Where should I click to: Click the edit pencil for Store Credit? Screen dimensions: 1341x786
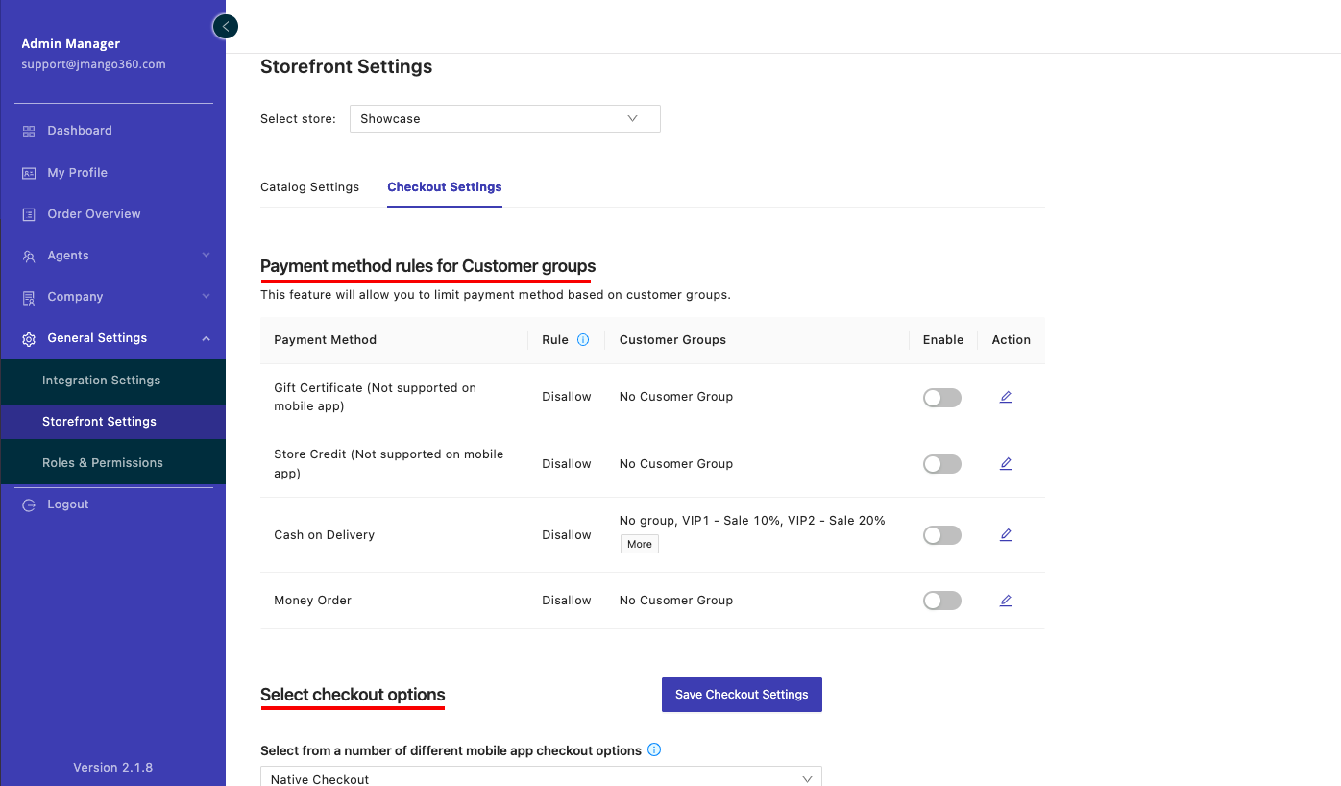coord(1006,463)
